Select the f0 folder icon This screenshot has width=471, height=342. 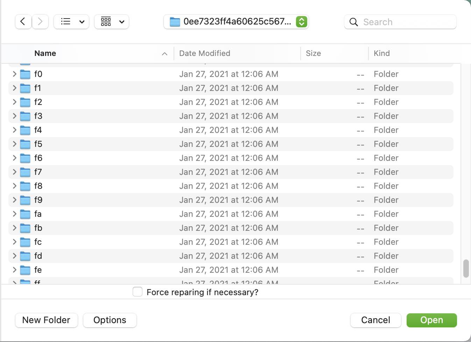(x=25, y=74)
